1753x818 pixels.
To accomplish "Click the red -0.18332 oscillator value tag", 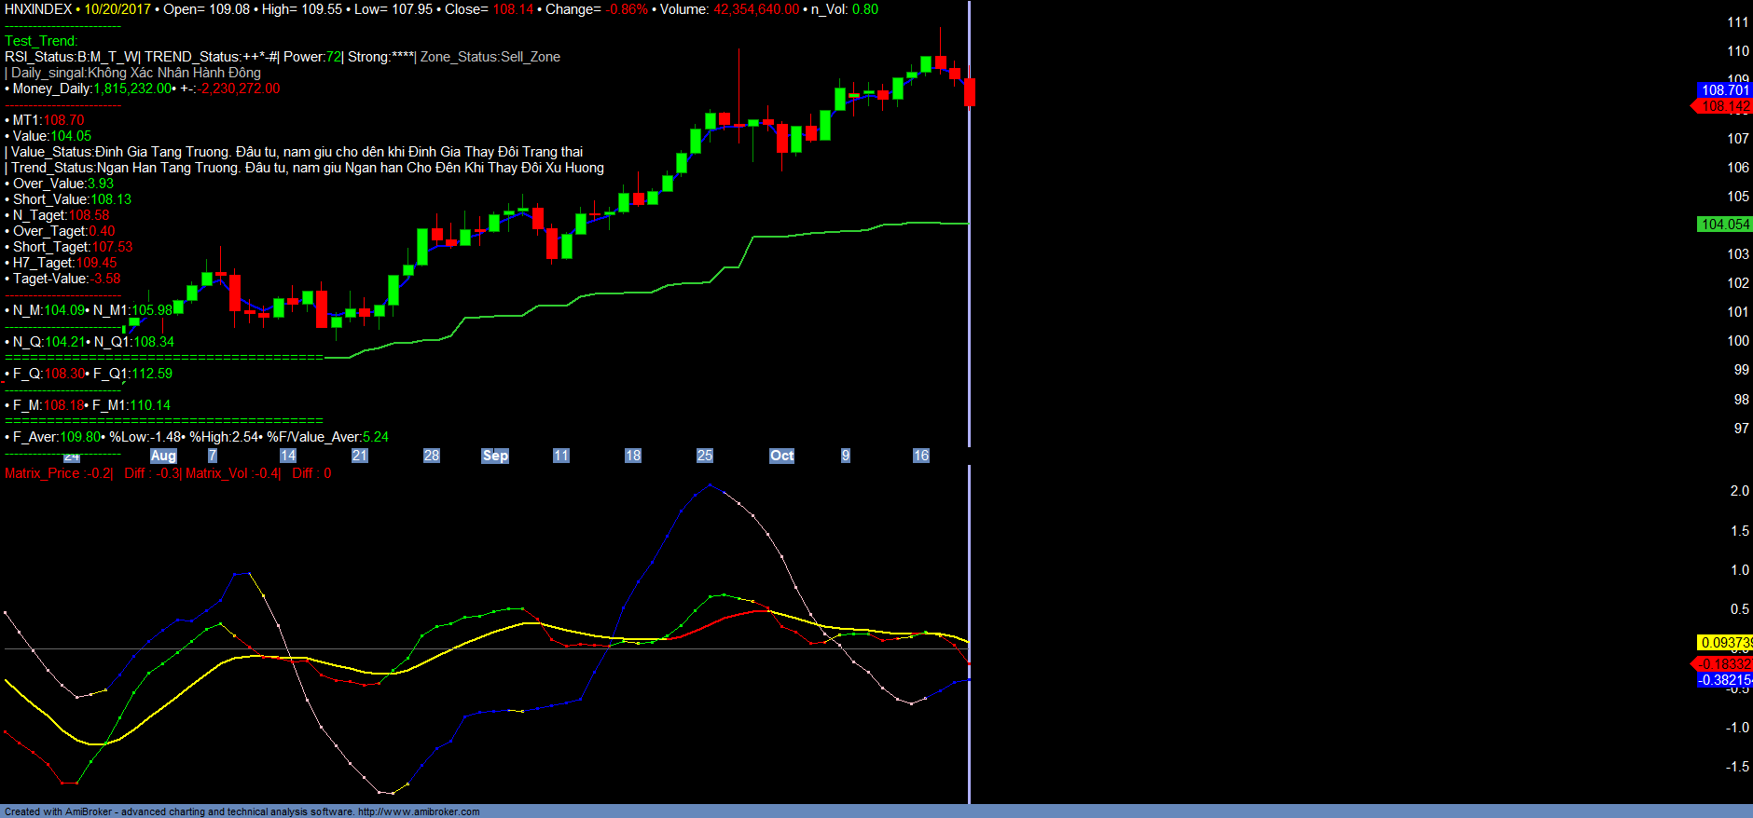I will [1724, 664].
